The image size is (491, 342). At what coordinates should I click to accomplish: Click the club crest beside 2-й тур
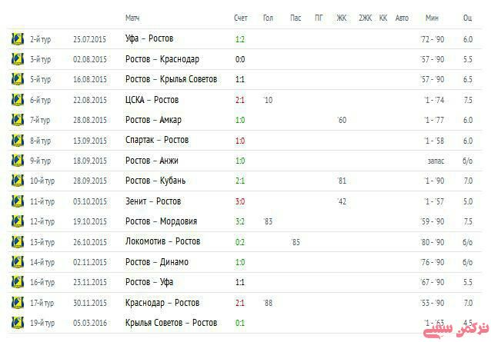tap(18, 38)
